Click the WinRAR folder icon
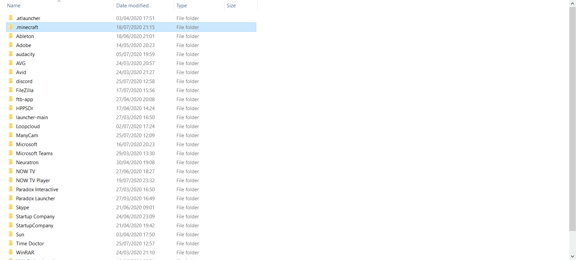 (11, 252)
